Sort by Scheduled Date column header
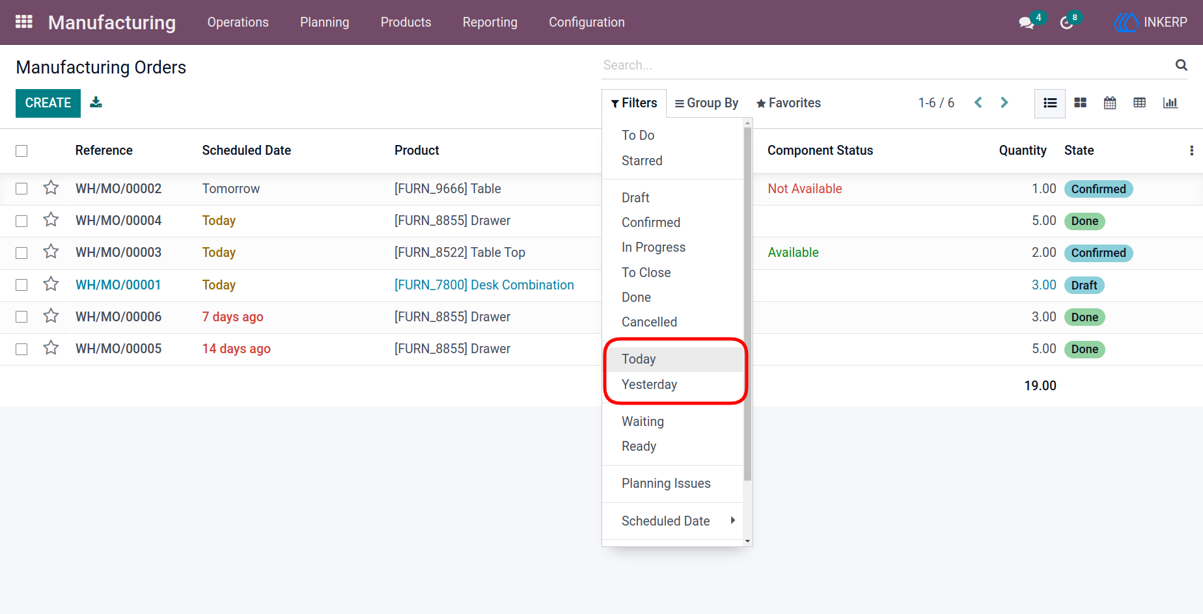The width and height of the screenshot is (1203, 614). 247,150
